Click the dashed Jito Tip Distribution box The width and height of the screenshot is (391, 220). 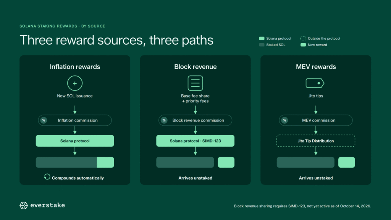pyautogui.click(x=316, y=141)
